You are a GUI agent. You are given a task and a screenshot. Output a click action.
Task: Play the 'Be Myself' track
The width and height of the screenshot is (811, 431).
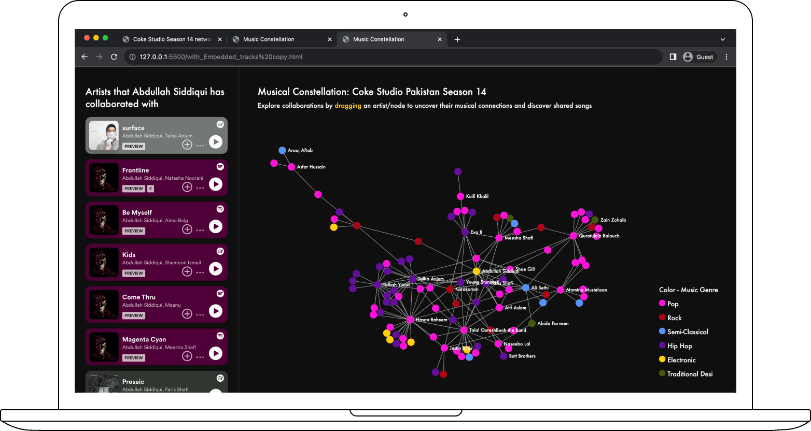coord(216,226)
